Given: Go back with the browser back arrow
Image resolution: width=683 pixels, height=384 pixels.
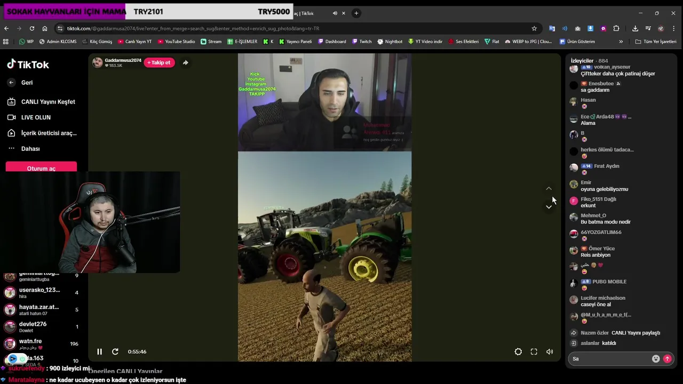Looking at the screenshot, I should [6, 28].
